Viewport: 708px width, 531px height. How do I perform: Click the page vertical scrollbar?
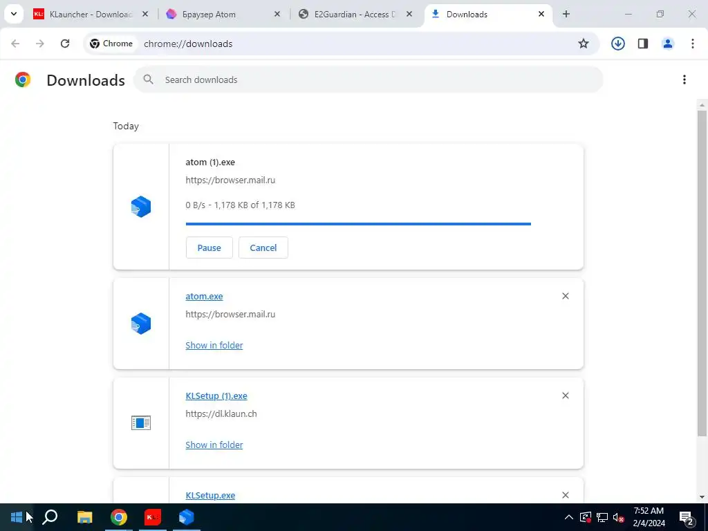(702, 273)
